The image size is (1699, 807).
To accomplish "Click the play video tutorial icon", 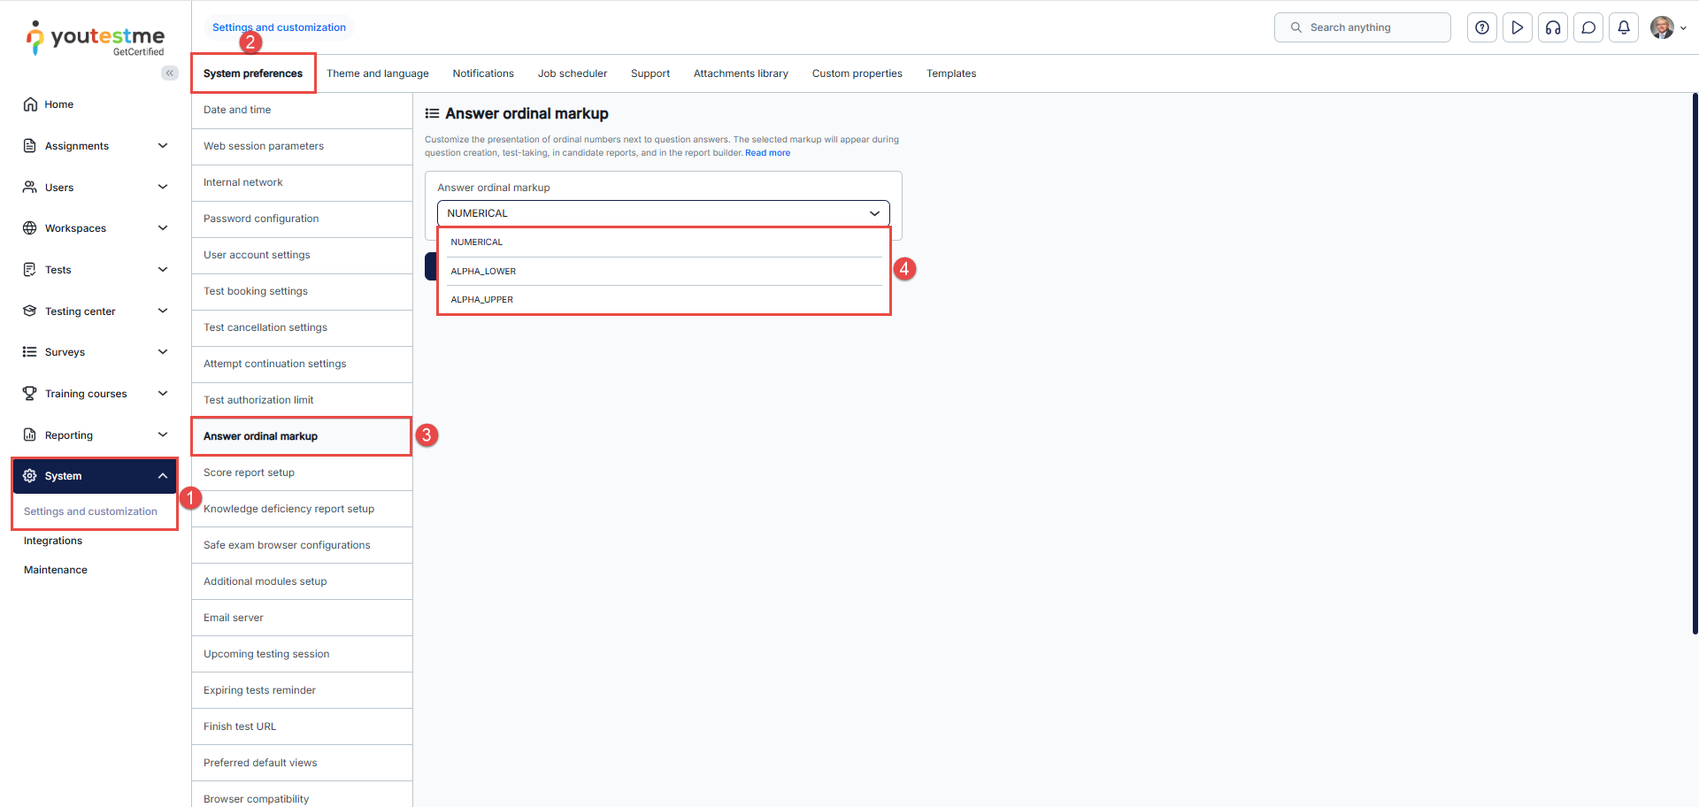I will tap(1518, 27).
